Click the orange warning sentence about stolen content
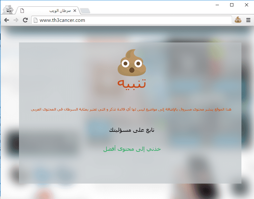Viewport: 254px width, 199px height. pos(131,110)
